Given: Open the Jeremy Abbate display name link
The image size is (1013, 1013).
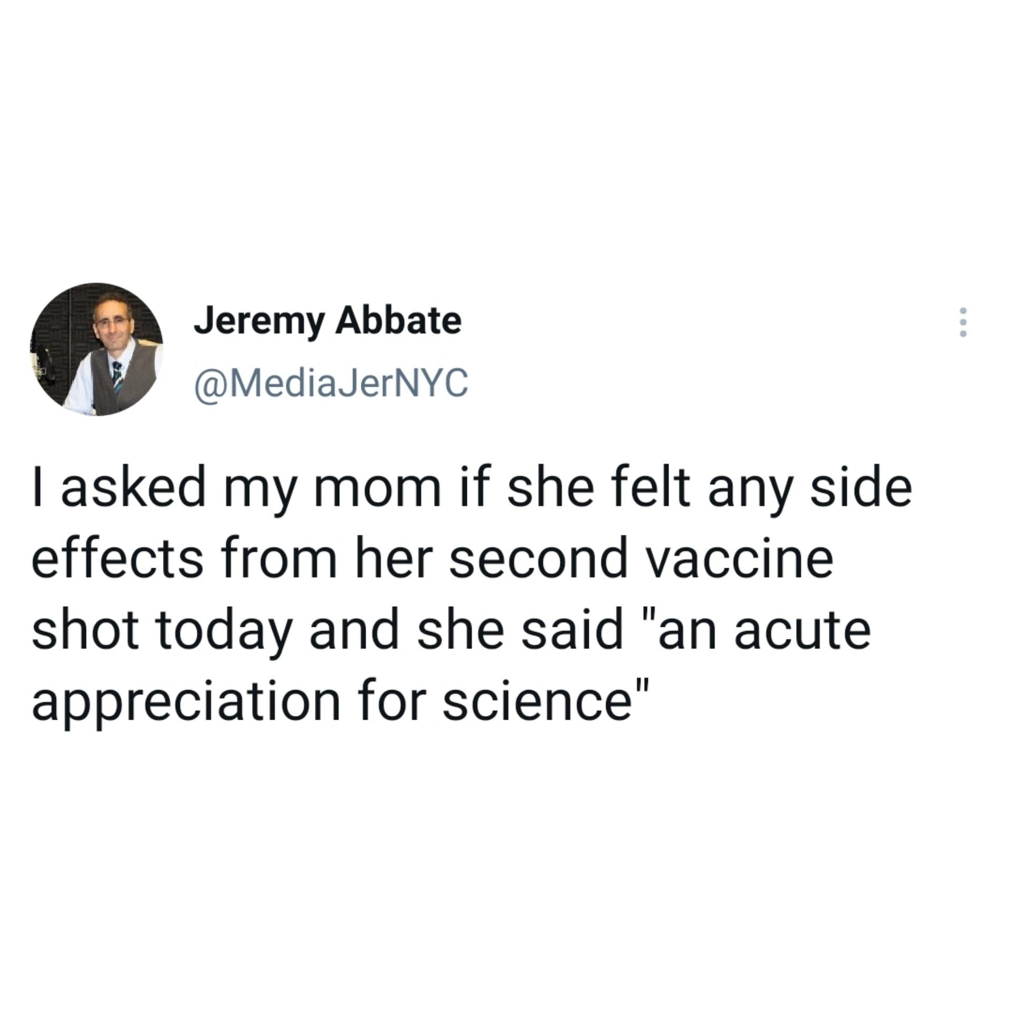Looking at the screenshot, I should pos(328,321).
